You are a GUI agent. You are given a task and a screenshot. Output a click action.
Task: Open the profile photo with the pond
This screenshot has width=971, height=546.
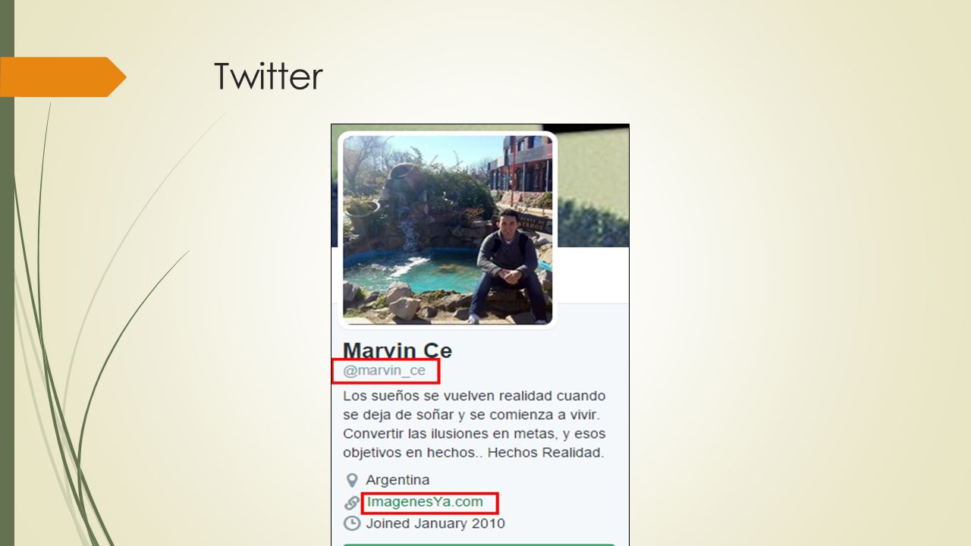coord(448,230)
